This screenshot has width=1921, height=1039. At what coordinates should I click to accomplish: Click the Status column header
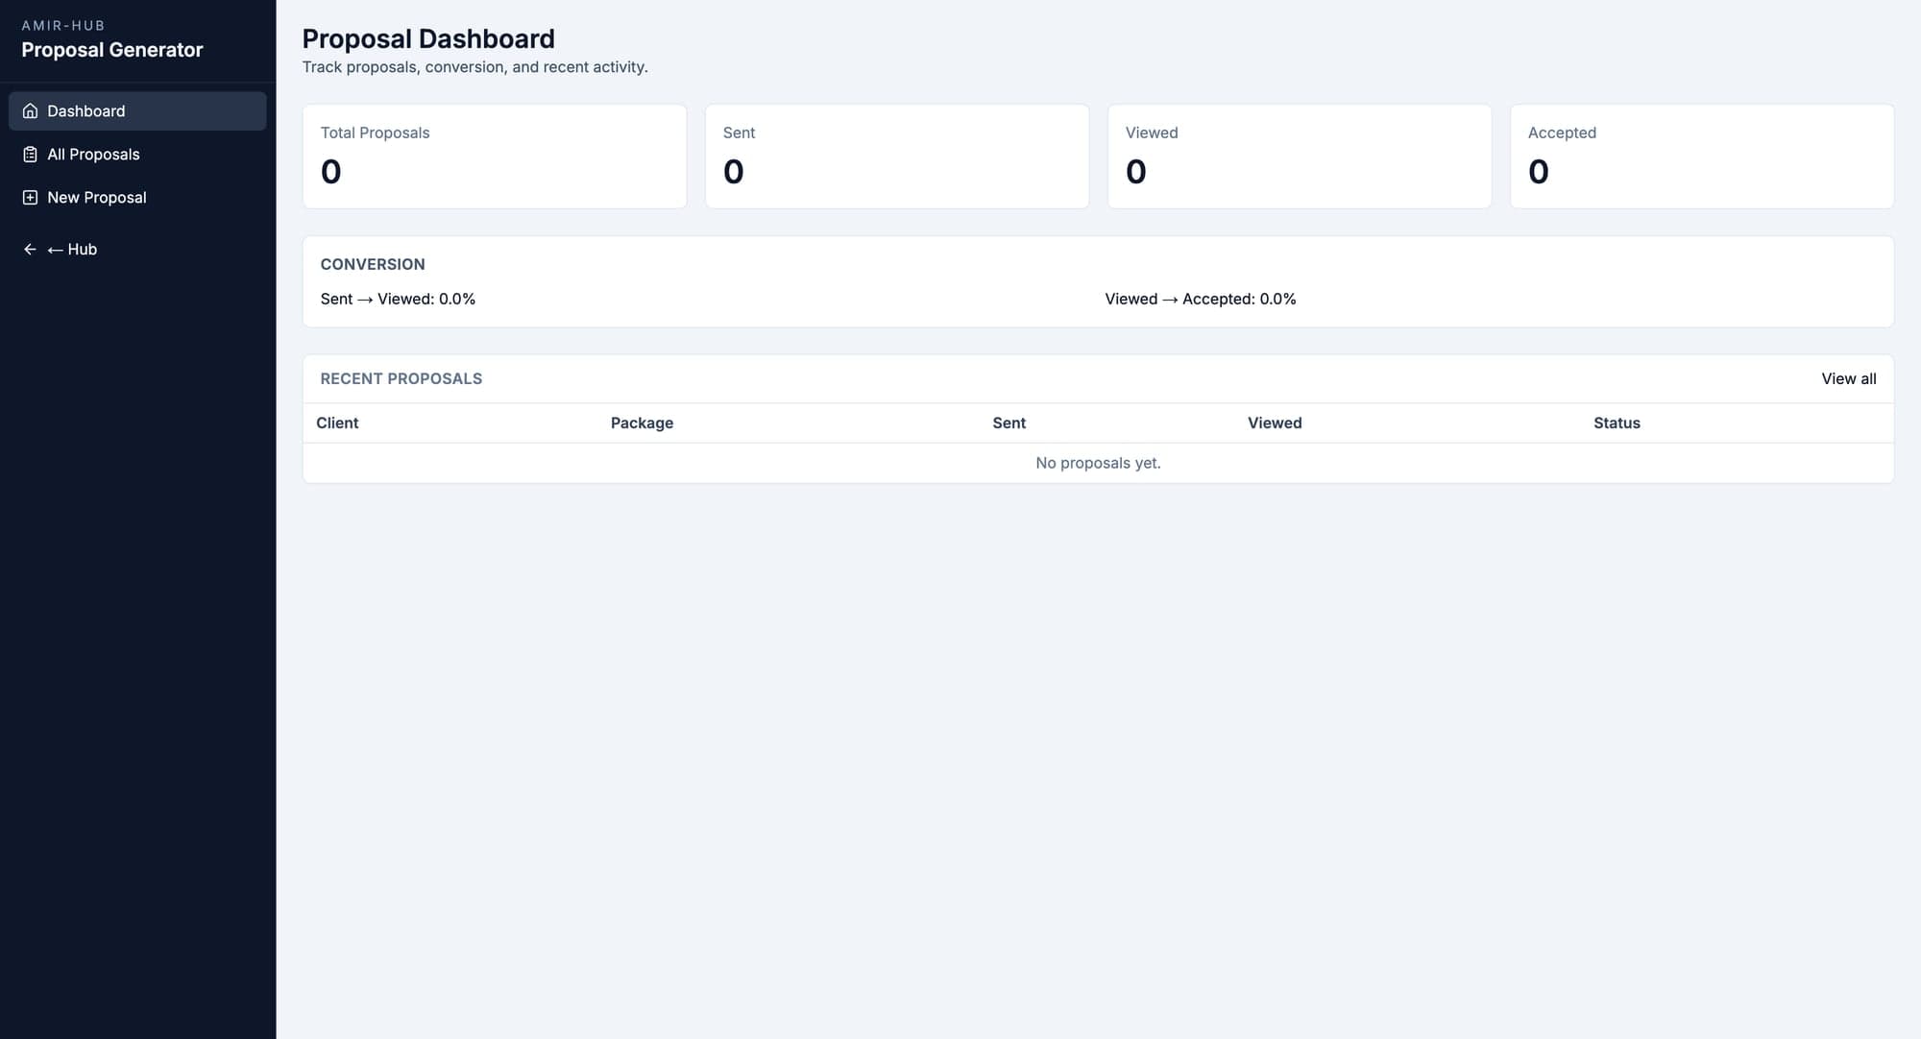[x=1617, y=423]
